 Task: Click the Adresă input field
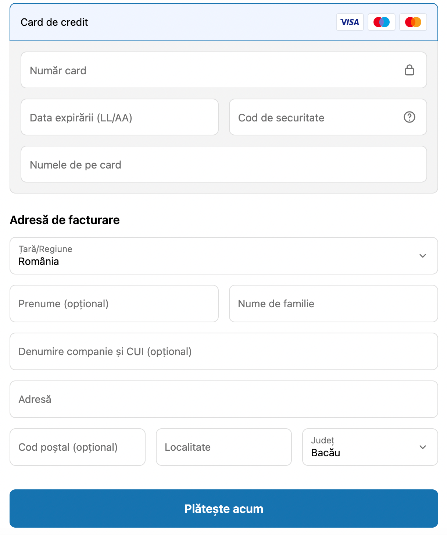pyautogui.click(x=223, y=399)
